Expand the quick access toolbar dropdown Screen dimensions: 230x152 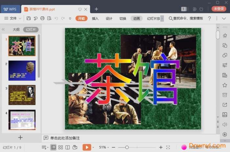coord(70,18)
